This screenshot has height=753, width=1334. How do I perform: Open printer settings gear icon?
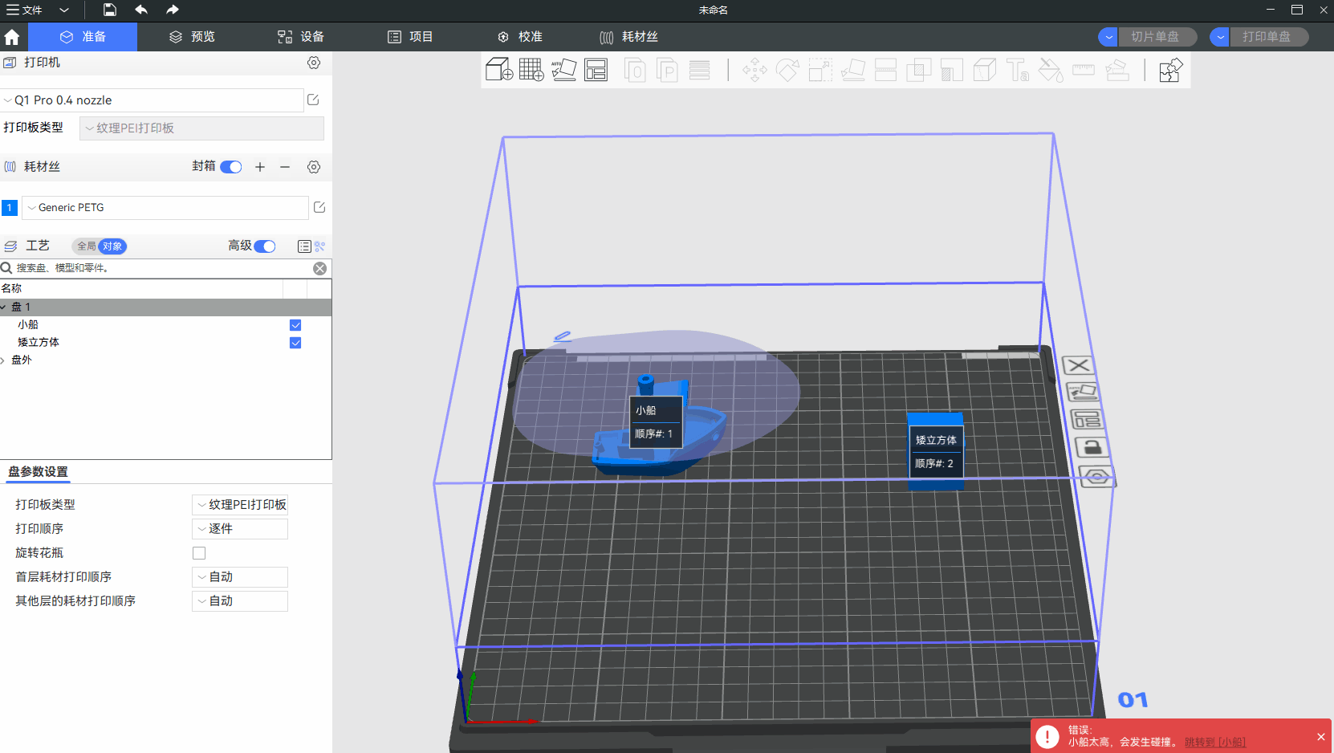click(x=314, y=63)
